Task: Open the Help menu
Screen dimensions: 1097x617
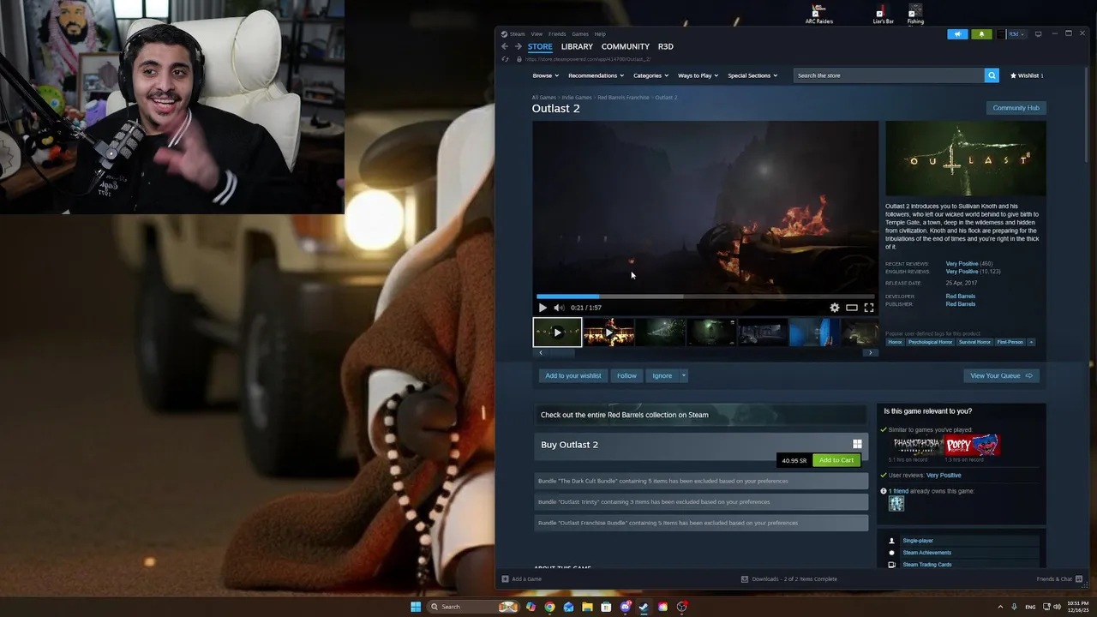Action: click(600, 34)
